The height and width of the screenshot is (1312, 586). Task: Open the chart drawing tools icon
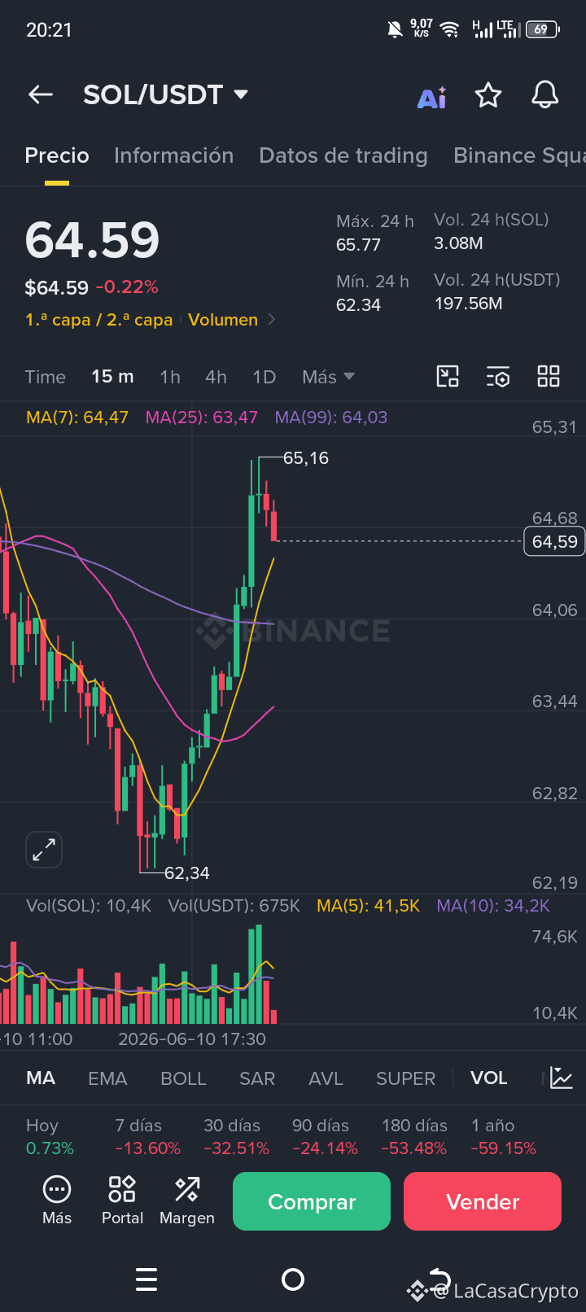click(x=448, y=376)
